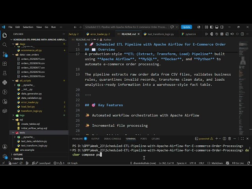Click Split Editor Right icon

click(243, 34)
